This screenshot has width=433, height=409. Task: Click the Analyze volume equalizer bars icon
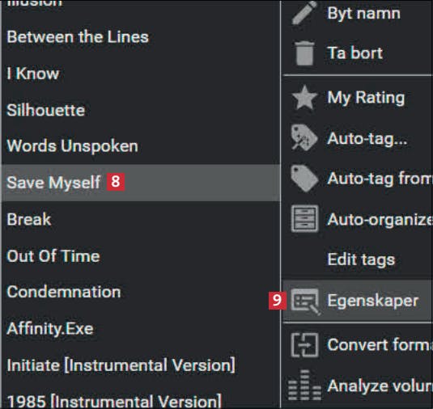pyautogui.click(x=304, y=385)
